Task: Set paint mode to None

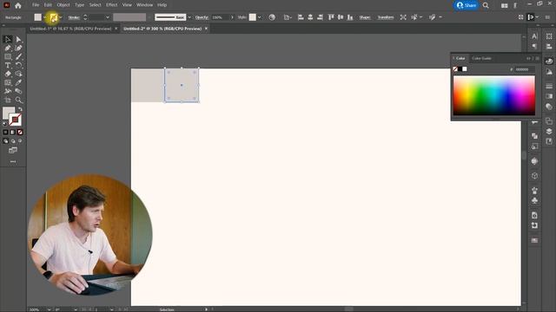Action: (20, 132)
